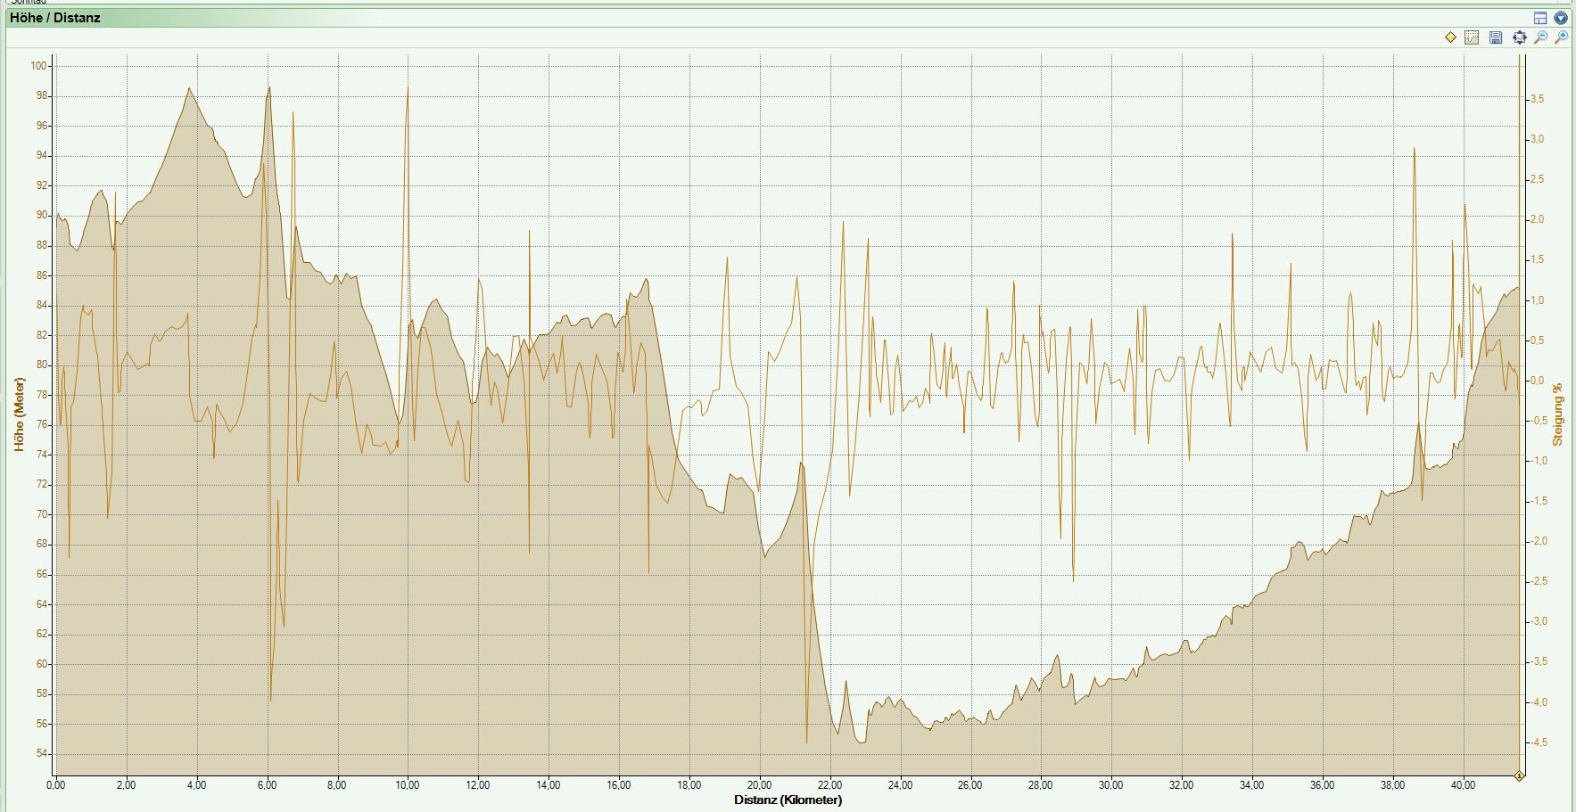The width and height of the screenshot is (1576, 812).
Task: Click the diamond marker at chart bottom-right
Action: (x=1519, y=776)
